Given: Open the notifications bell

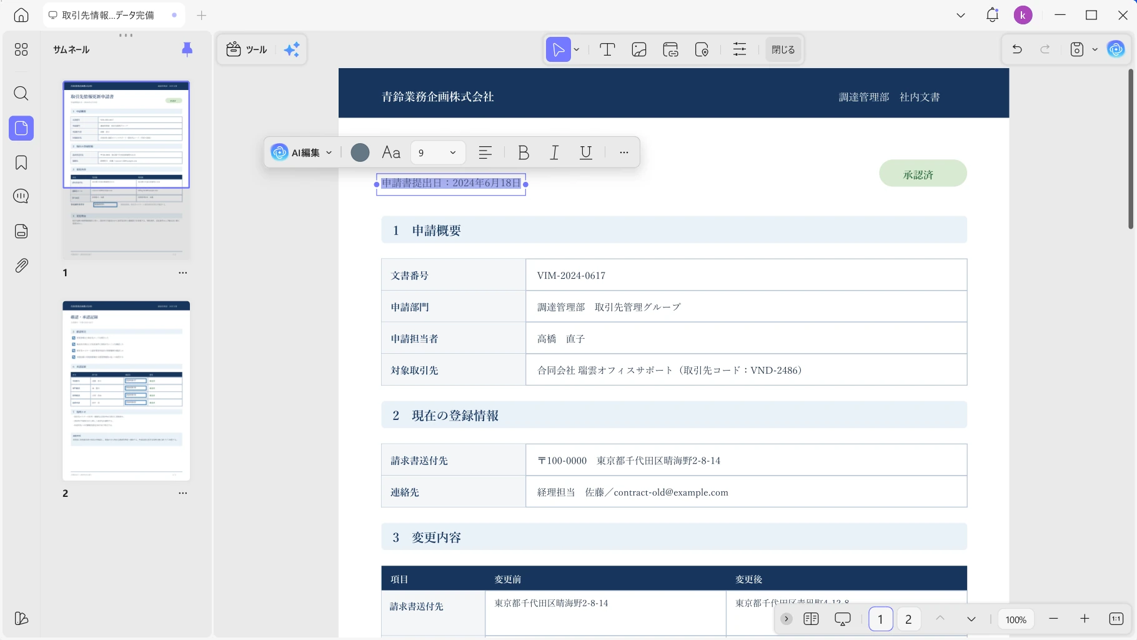Looking at the screenshot, I should 992,15.
